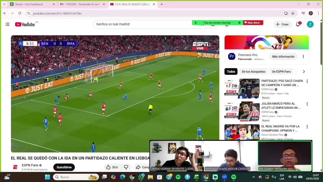
Task: Open Task View from taskbar
Action: click(x=104, y=177)
